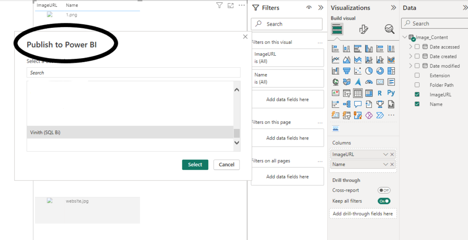The width and height of the screenshot is (468, 240).
Task: Select the Clustered column chart visual
Action: tap(369, 48)
